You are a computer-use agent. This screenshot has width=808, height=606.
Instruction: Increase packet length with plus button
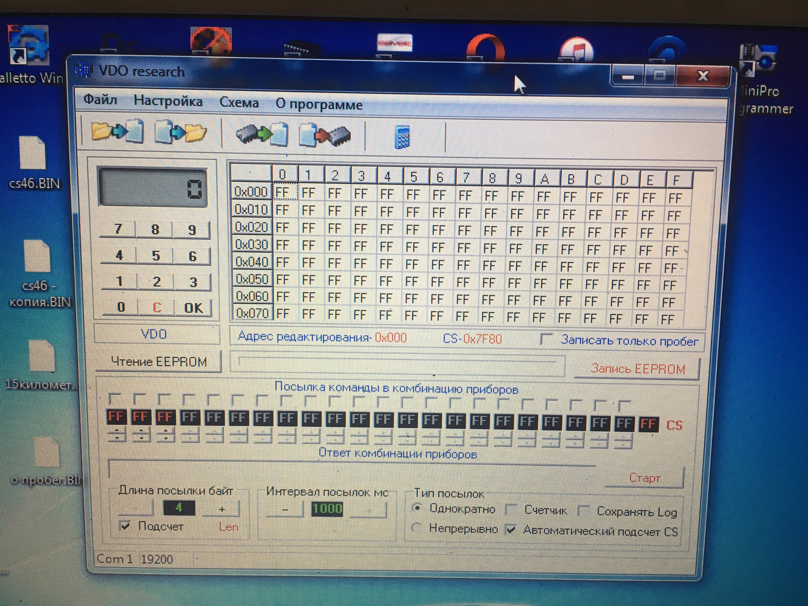click(x=222, y=509)
